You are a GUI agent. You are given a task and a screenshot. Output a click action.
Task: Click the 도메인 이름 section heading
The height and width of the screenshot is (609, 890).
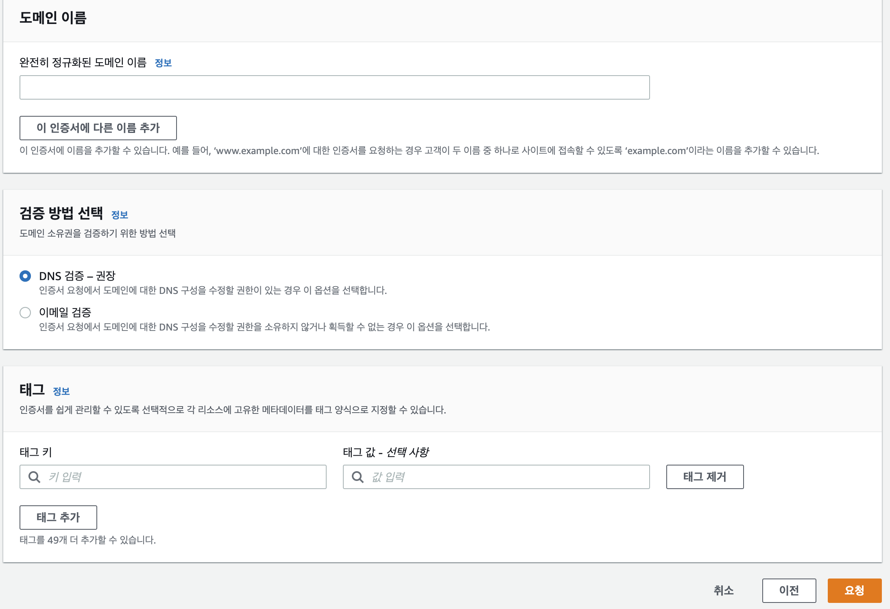53,18
